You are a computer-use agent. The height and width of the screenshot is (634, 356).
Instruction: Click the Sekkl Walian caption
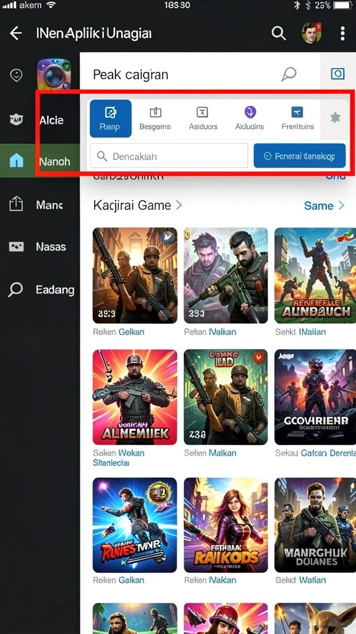point(301,580)
